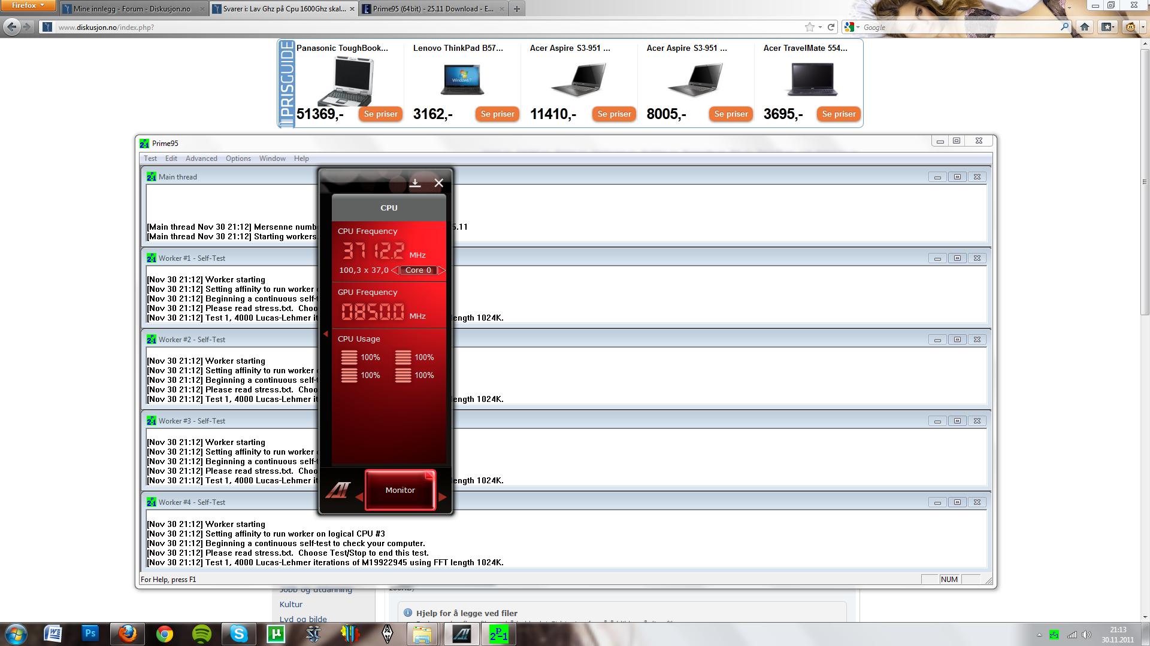Open Prime95 Test menu
Viewport: 1150px width, 646px height.
click(x=150, y=159)
